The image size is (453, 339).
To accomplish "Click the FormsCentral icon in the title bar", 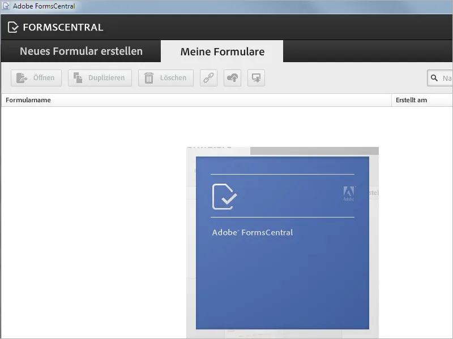I will click(6, 5).
